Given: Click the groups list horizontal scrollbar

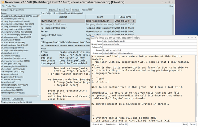Looking at the screenshot, I should coord(20,96).
